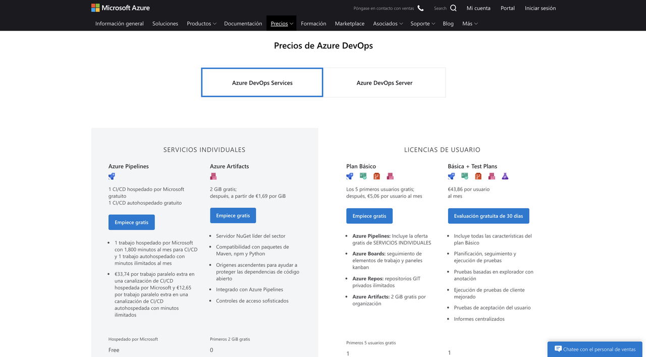The height and width of the screenshot is (357, 646).
Task: Click the Boards icon in Plan Básico
Action: coord(363,176)
